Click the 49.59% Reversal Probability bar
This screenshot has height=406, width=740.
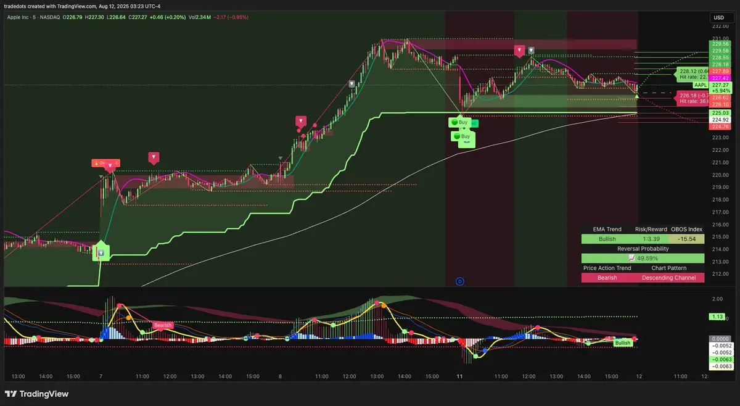[643, 259]
